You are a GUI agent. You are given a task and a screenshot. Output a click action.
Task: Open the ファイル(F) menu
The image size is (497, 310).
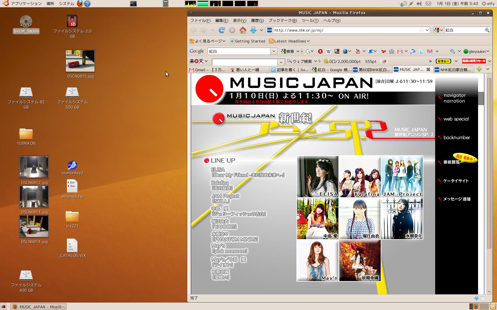click(x=200, y=20)
